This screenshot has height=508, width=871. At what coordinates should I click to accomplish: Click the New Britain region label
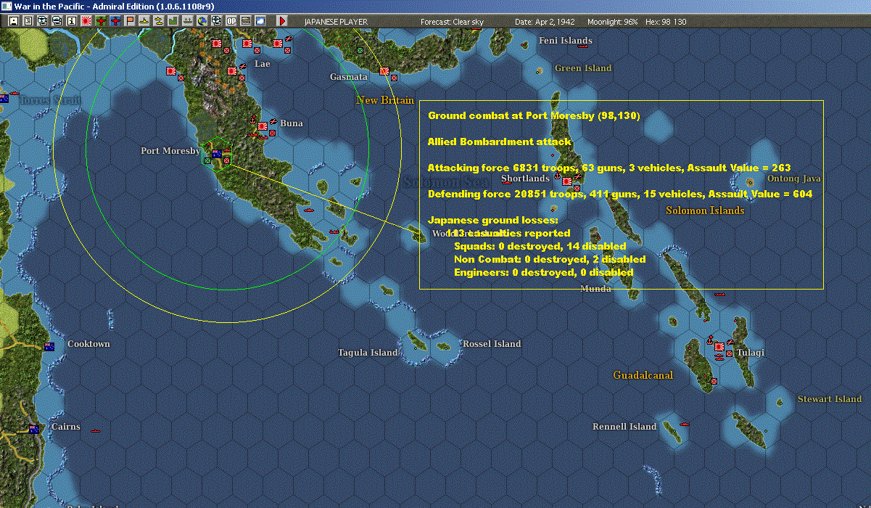(385, 100)
